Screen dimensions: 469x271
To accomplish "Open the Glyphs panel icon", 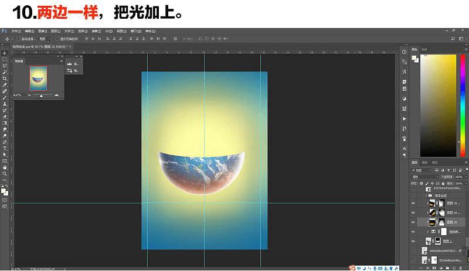I will pos(404,72).
